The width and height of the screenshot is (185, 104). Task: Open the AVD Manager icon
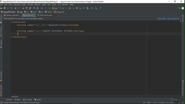tap(88, 8)
